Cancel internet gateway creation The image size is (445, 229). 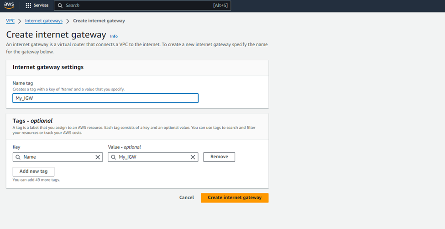coord(187,198)
